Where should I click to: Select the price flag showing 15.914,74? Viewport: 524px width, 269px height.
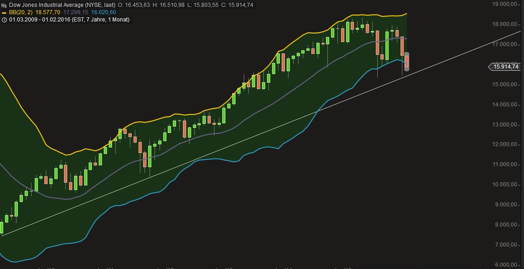point(505,67)
